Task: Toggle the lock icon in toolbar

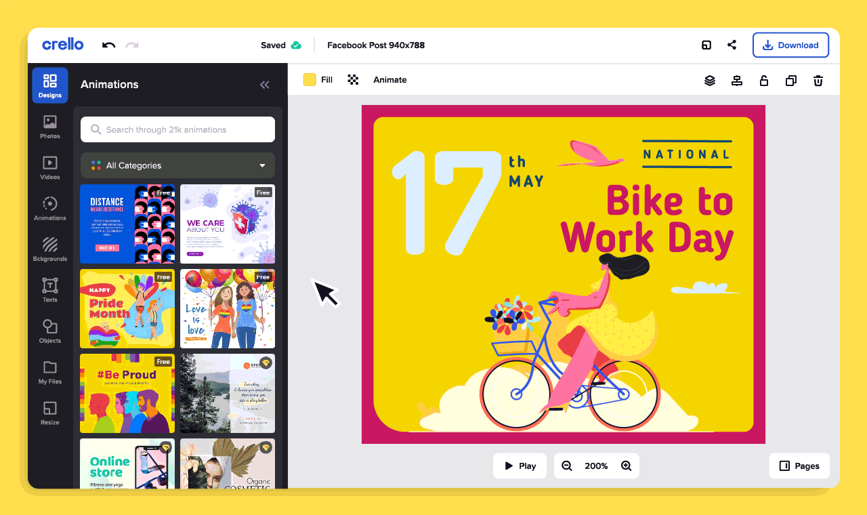Action: point(764,81)
